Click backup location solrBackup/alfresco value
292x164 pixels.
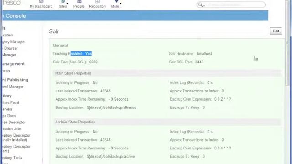[x=111, y=108]
